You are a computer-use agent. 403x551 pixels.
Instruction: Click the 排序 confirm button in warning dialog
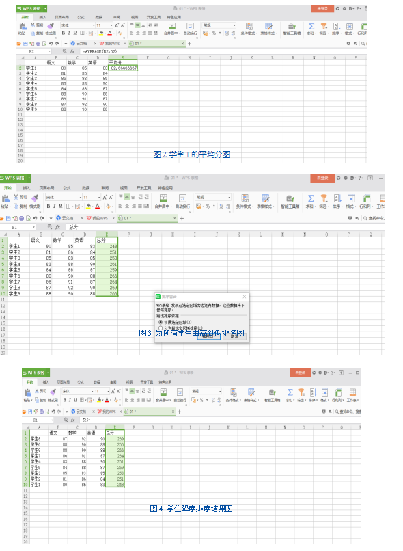[x=209, y=336]
